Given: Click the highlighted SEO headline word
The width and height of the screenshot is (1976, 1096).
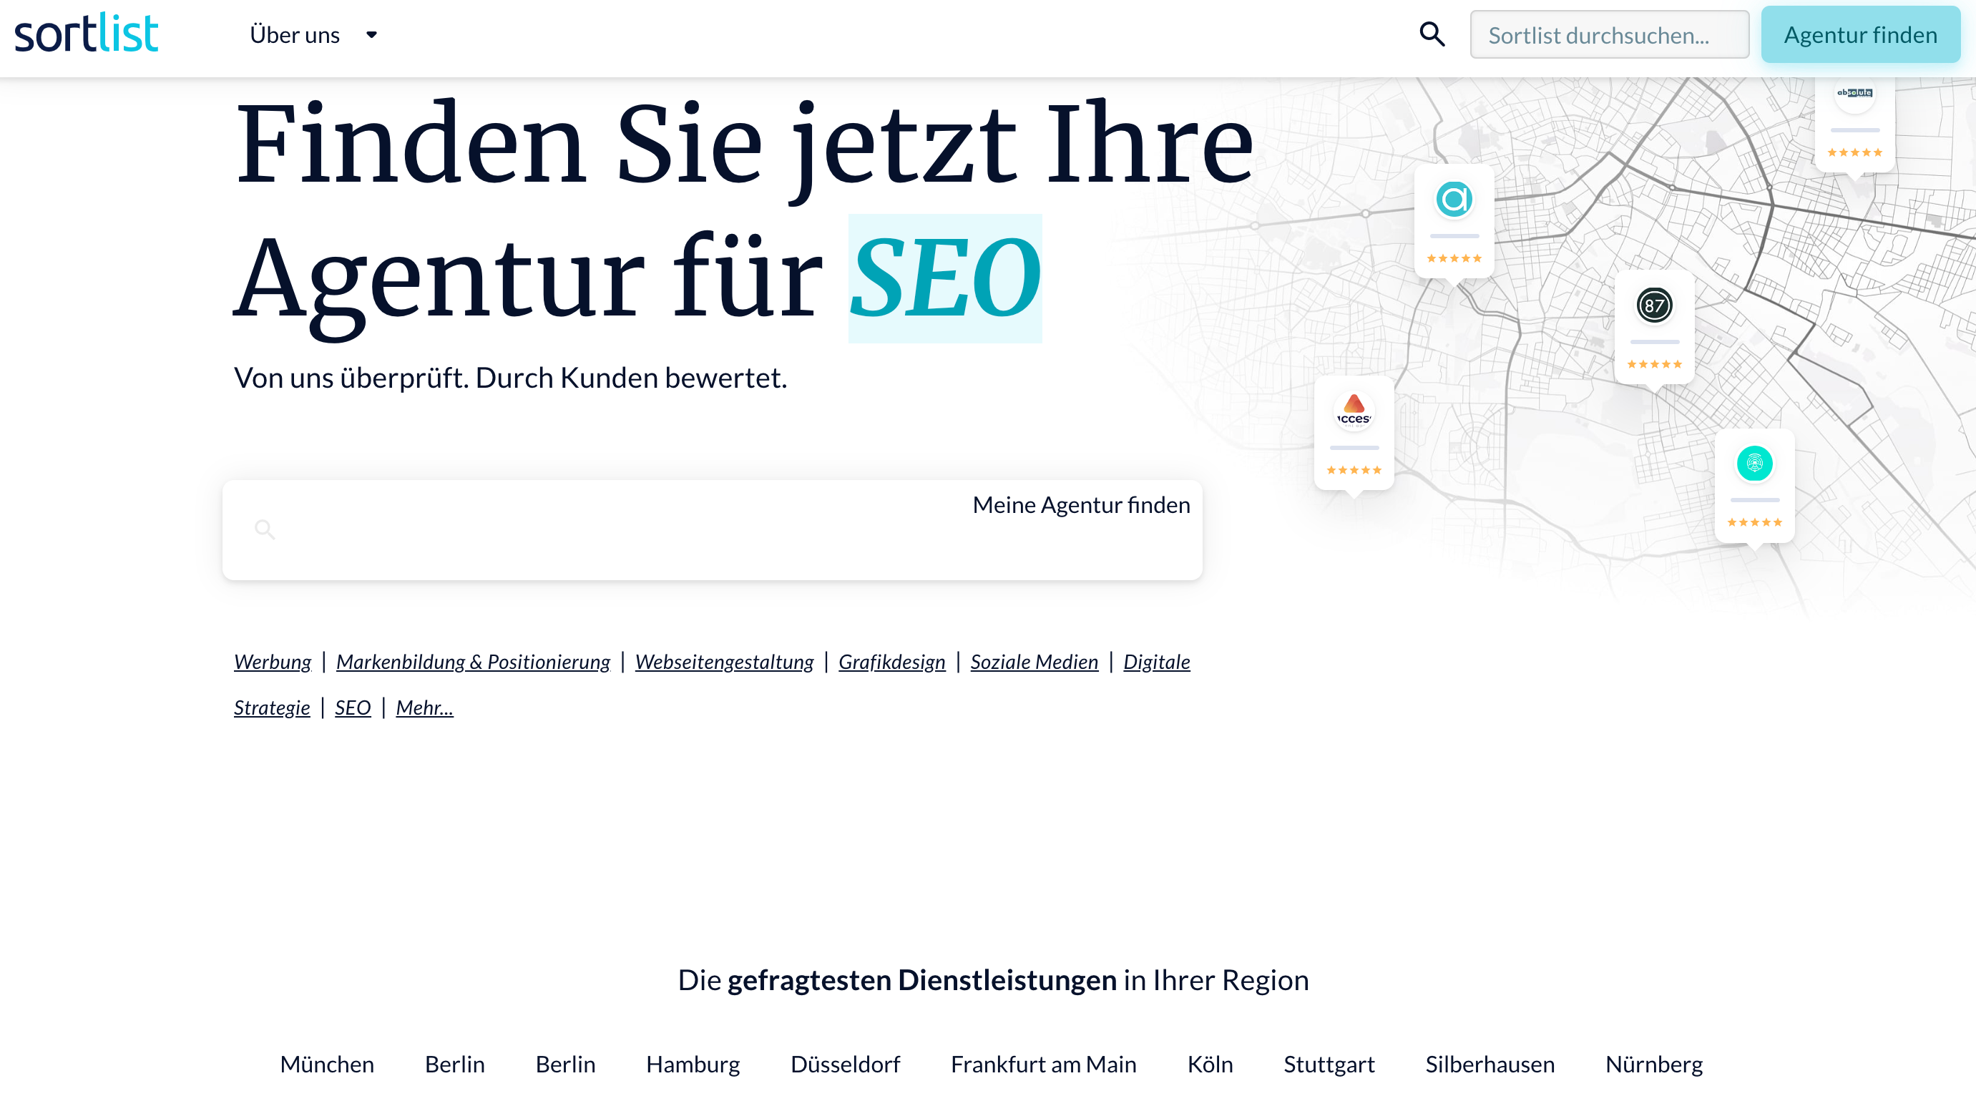Looking at the screenshot, I should click(x=944, y=278).
